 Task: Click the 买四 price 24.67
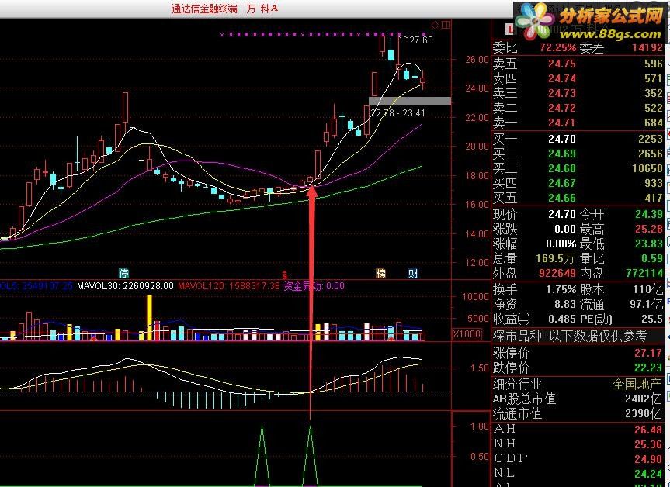click(562, 183)
